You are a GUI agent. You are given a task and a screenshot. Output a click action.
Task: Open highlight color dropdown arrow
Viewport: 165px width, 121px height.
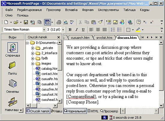143,30
